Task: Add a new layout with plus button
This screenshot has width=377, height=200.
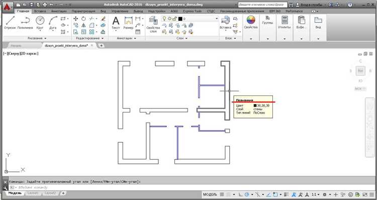Action: point(63,193)
